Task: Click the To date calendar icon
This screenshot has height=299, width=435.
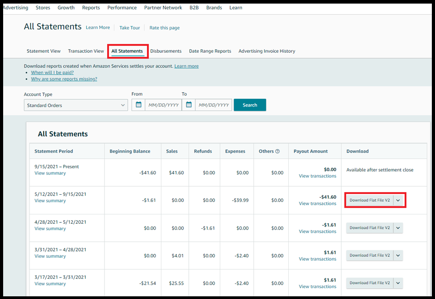Action: point(189,105)
